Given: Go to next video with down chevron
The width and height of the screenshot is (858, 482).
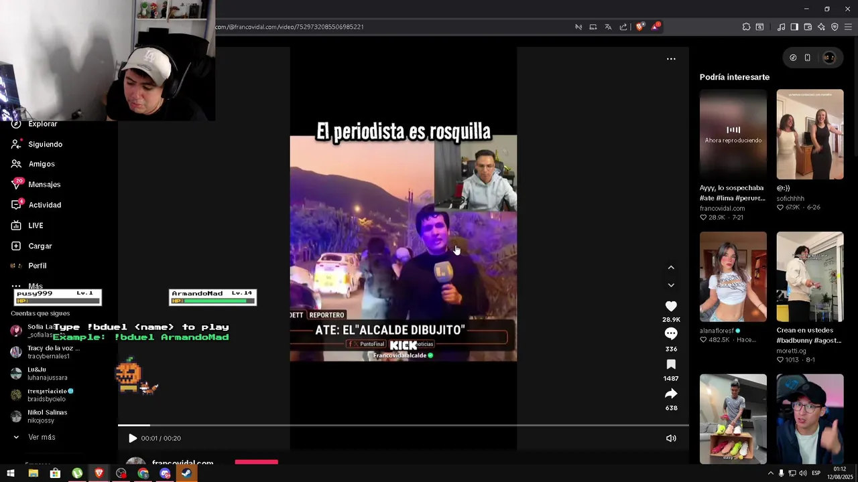Looking at the screenshot, I should point(671,285).
